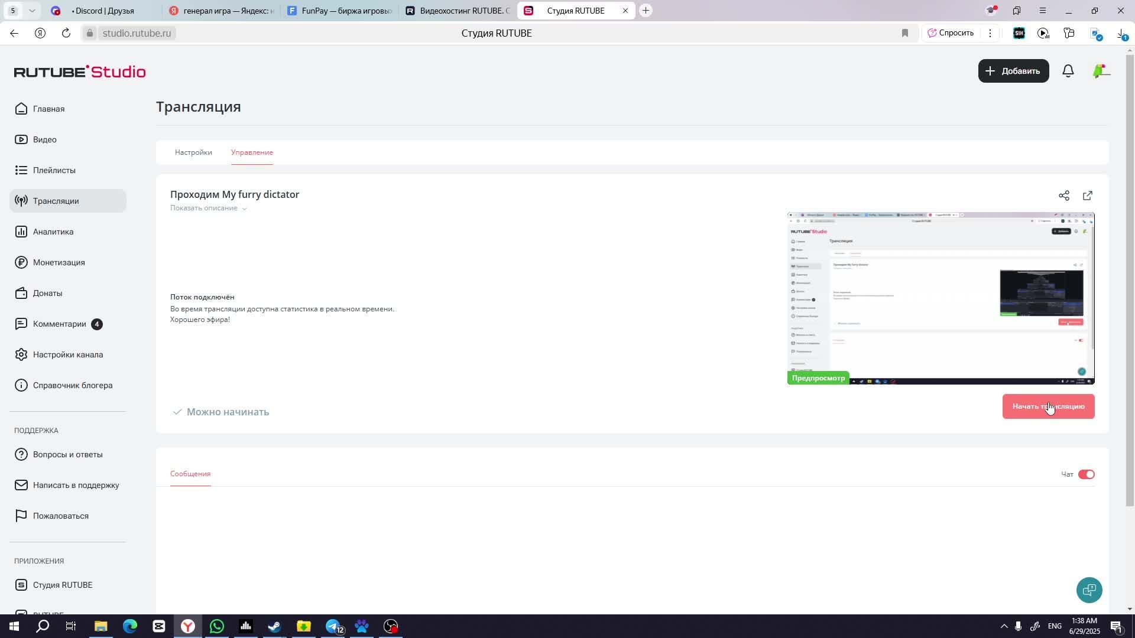Screen dimensions: 1135x638
Task: Click the Yandex home icon in toolbar
Action: point(40,33)
